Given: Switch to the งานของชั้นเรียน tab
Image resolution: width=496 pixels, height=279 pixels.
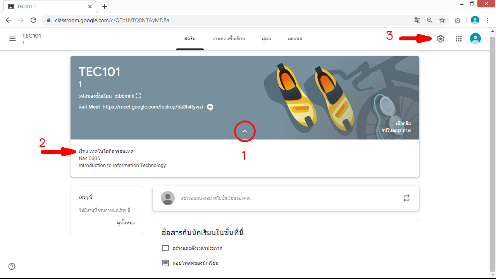Looking at the screenshot, I should coord(229,39).
